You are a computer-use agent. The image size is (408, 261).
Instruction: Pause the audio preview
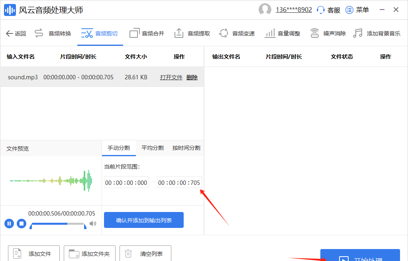pos(9,224)
